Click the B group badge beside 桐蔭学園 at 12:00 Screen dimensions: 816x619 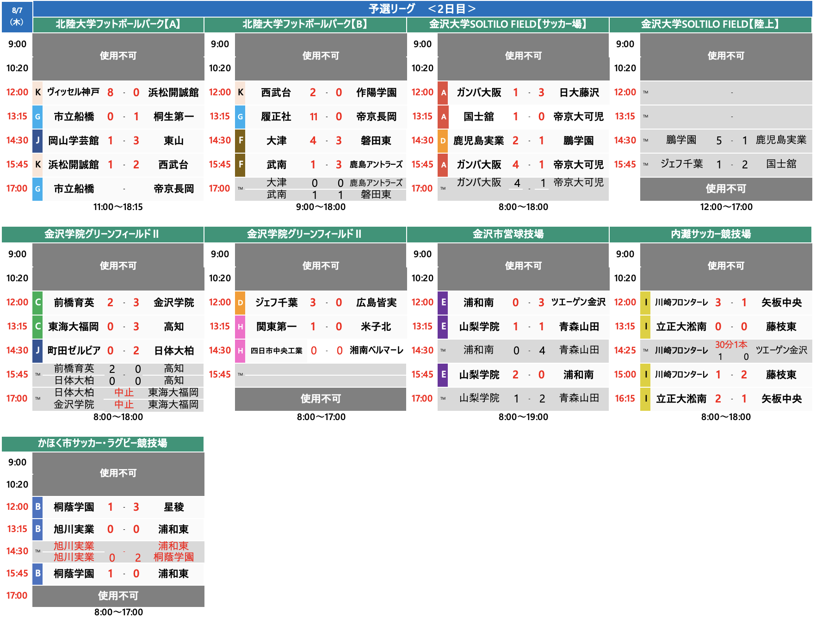(37, 507)
